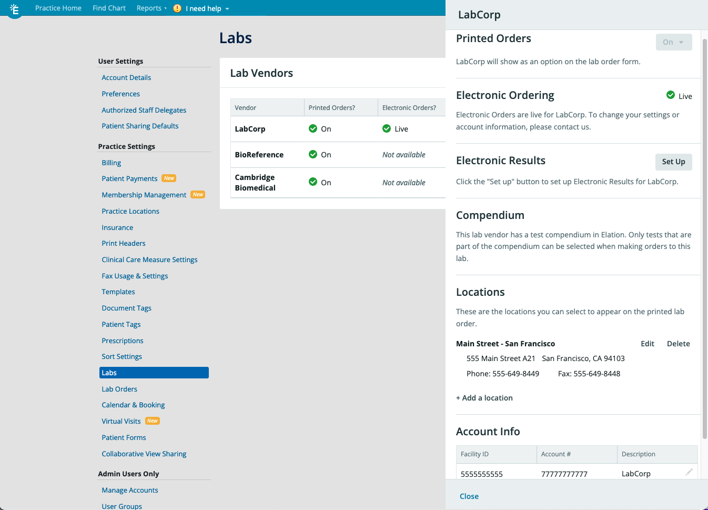Open the Reports dropdown menu
Screen dimensions: 708x510
click(x=151, y=8)
